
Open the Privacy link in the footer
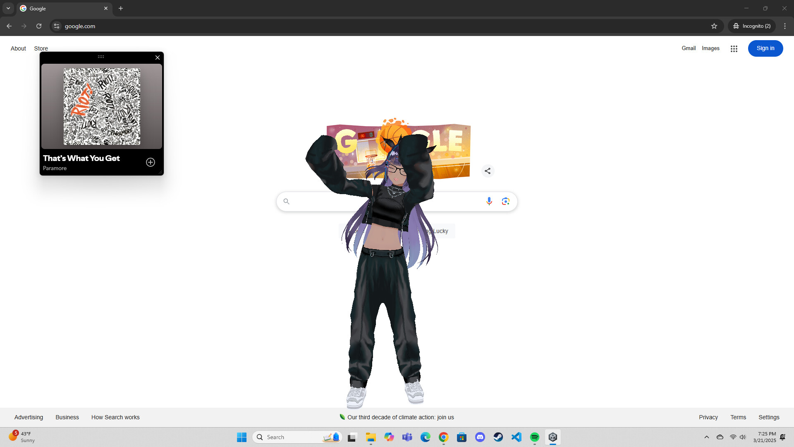(708, 417)
